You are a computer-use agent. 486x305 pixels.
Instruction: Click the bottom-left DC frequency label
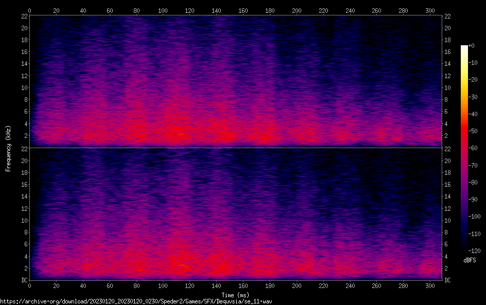24,280
